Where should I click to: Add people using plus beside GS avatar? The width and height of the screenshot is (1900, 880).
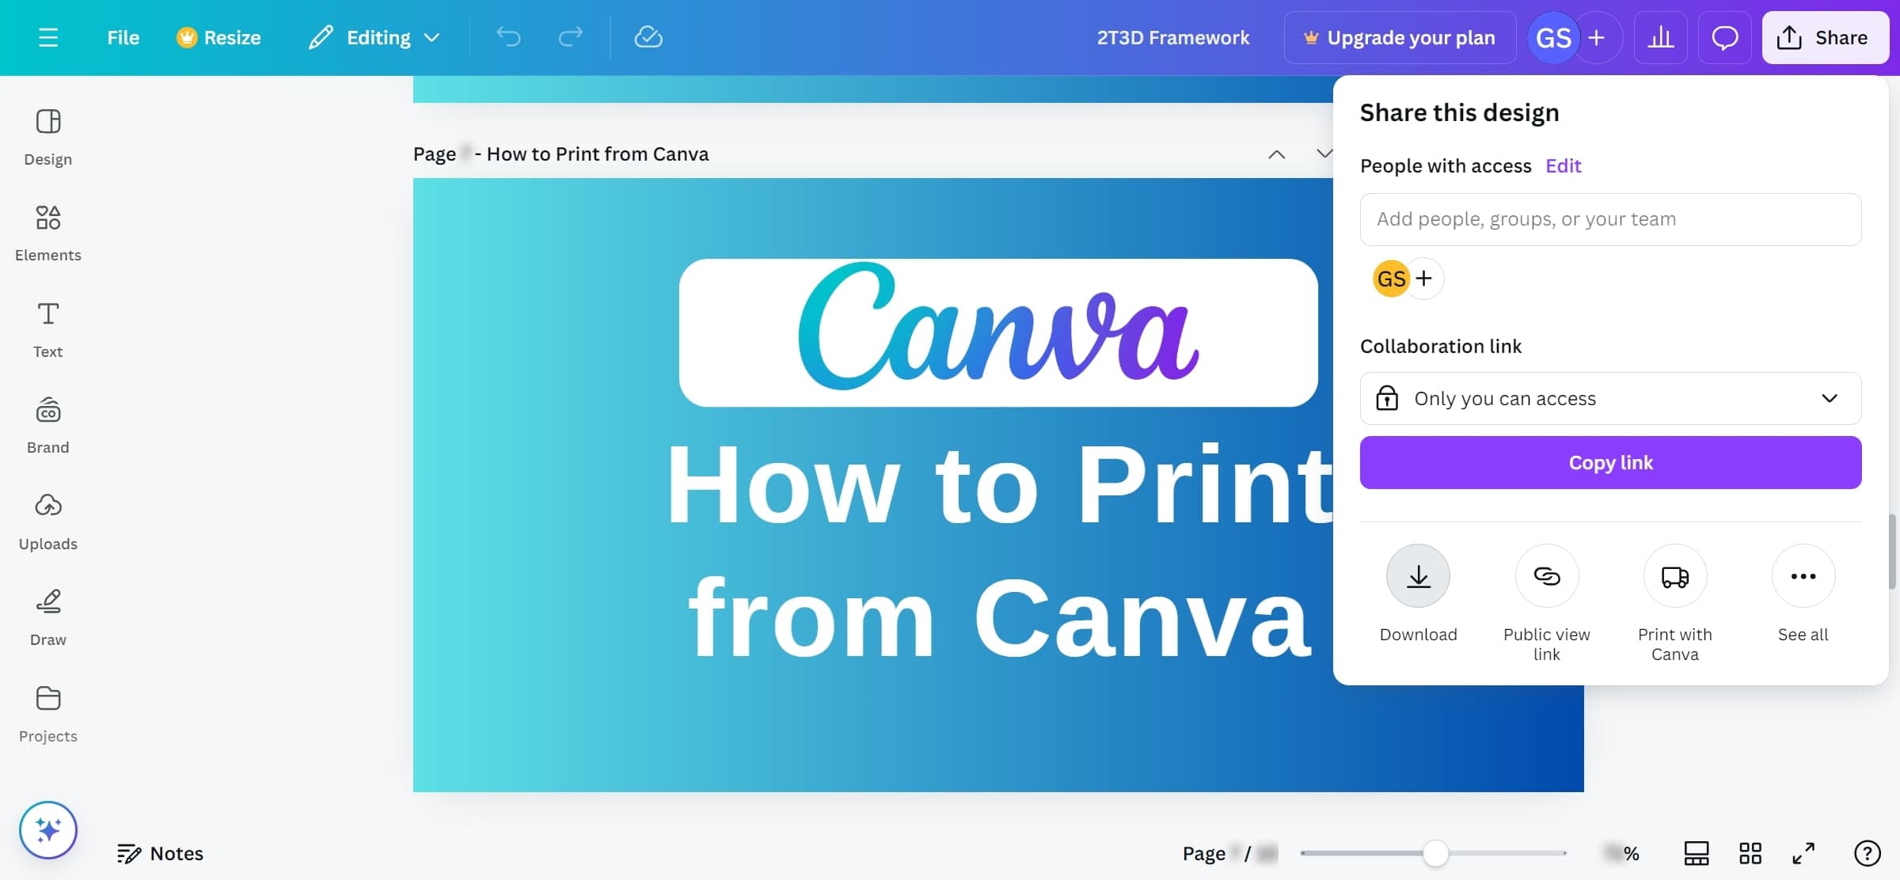[1424, 279]
